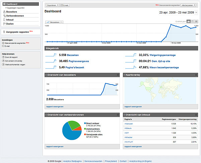Open rapport weergeven under Overzicht van inhoud
The width and height of the screenshot is (201, 163).
(133, 147)
